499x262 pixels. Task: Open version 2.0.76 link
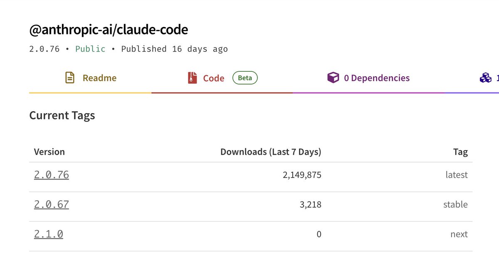pos(52,175)
